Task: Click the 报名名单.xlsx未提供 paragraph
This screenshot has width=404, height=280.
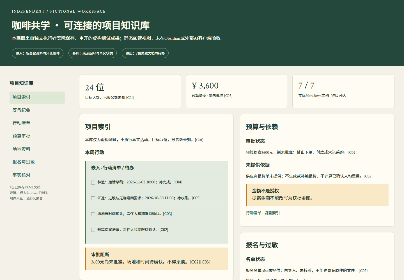Action: (x=307, y=270)
